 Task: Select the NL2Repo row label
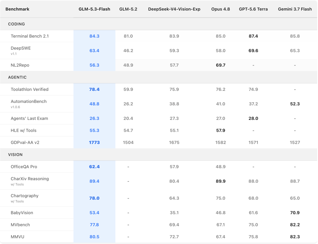(20, 65)
